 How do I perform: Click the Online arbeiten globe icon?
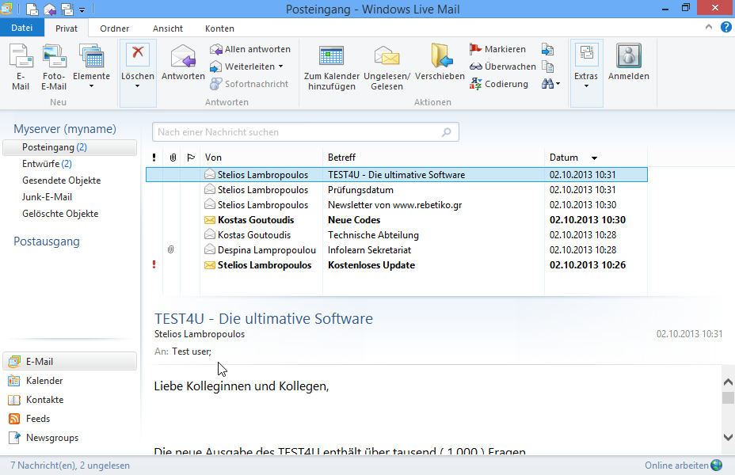[x=717, y=465]
